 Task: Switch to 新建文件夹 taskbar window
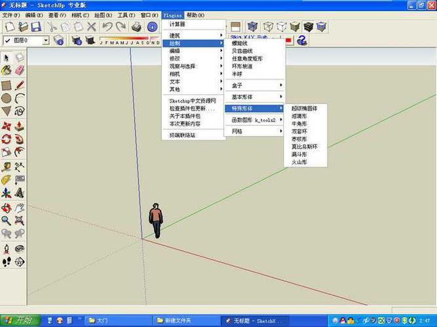(x=186, y=320)
